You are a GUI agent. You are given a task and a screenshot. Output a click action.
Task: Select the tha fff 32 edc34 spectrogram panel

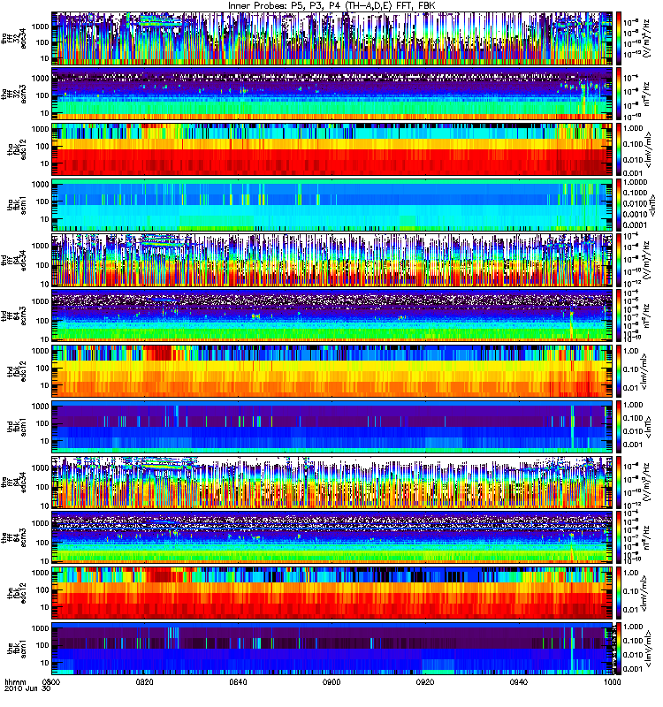click(331, 38)
